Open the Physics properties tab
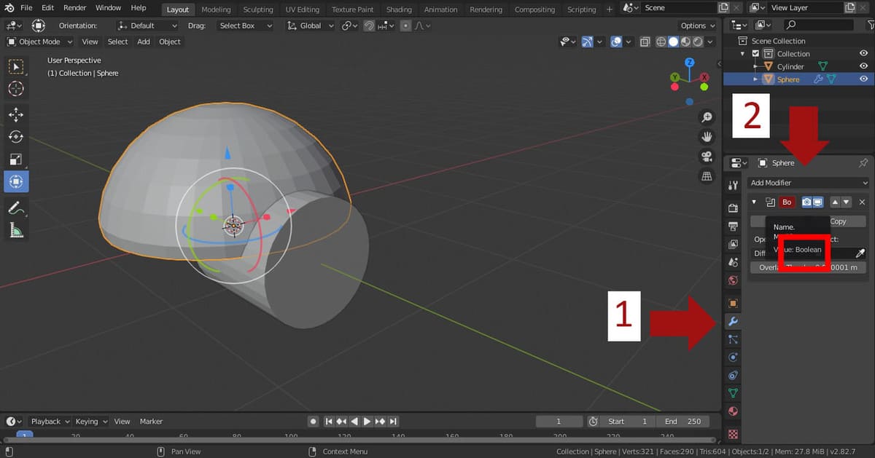 734,357
